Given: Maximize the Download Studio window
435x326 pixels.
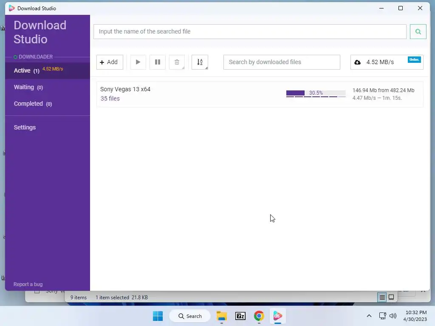Looking at the screenshot, I should (401, 8).
